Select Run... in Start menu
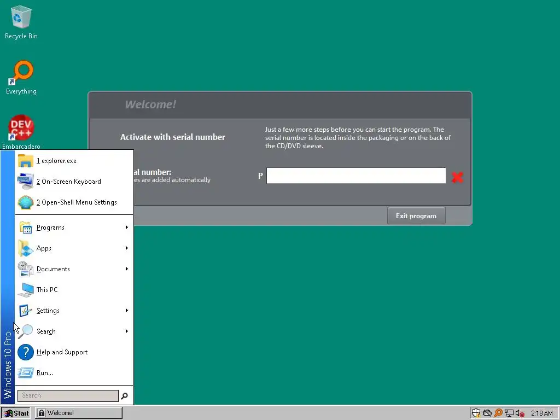Image resolution: width=560 pixels, height=420 pixels. [x=74, y=373]
